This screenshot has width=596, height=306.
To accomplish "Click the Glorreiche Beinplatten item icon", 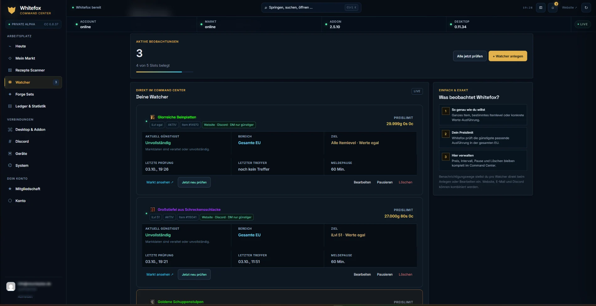I will 152,117.
